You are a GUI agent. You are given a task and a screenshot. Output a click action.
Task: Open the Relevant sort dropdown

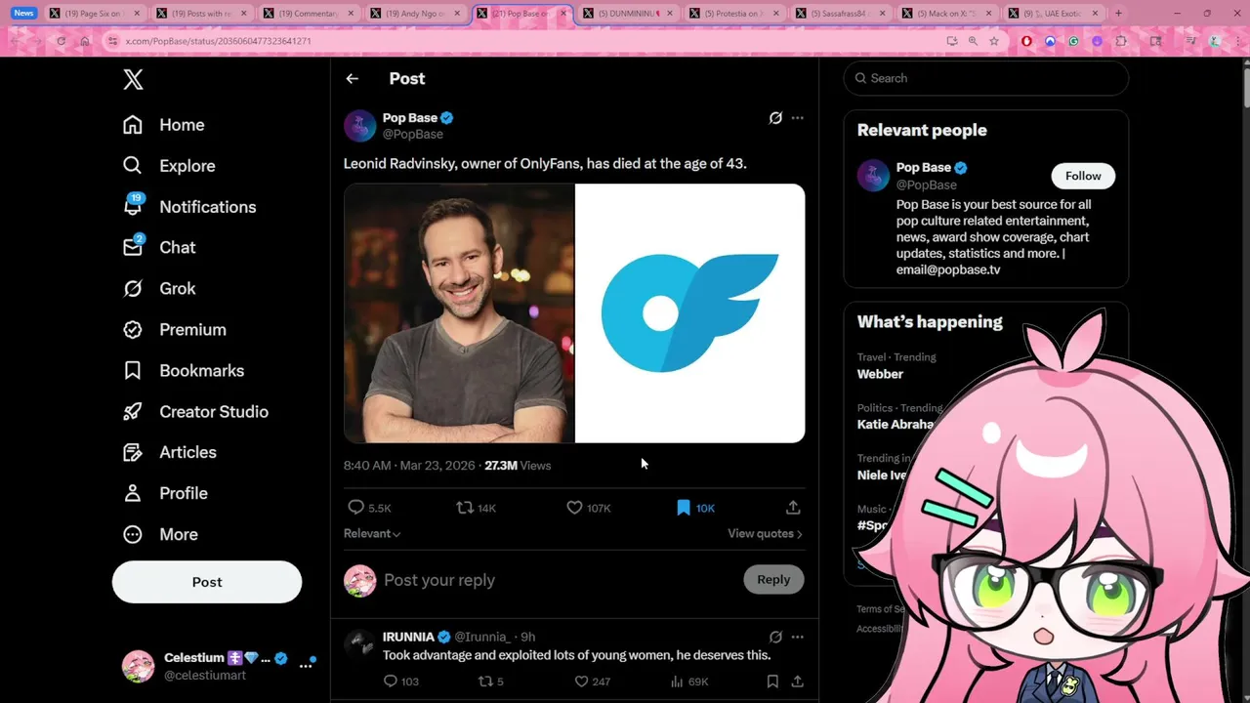pos(372,534)
